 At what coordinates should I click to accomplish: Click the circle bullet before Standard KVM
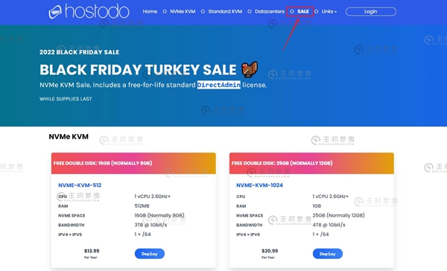point(203,12)
